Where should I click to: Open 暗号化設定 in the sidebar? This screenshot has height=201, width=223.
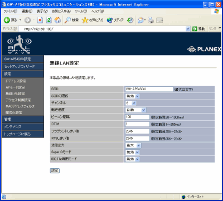14,112
